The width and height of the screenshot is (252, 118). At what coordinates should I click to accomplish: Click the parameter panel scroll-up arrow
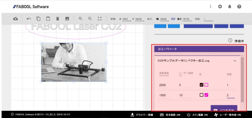(x=242, y=56)
